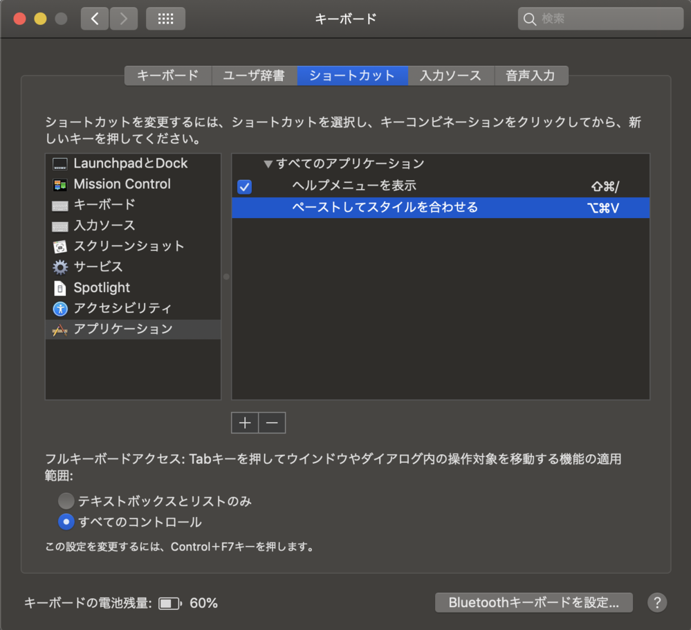Click the スクリーンショット icon in category list
The image size is (691, 630).
(x=60, y=246)
